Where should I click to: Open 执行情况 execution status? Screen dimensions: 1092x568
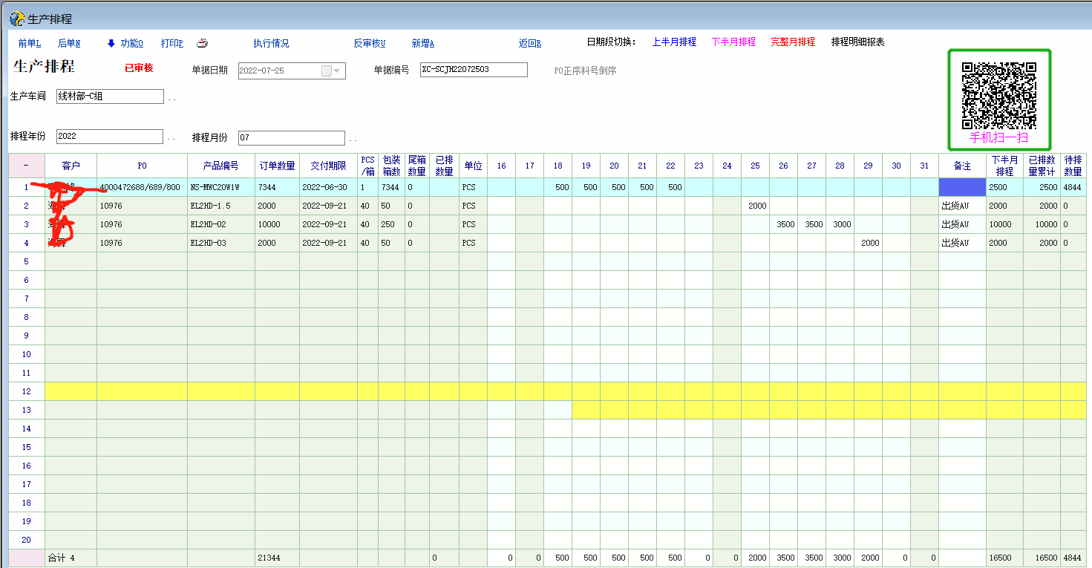click(x=271, y=43)
